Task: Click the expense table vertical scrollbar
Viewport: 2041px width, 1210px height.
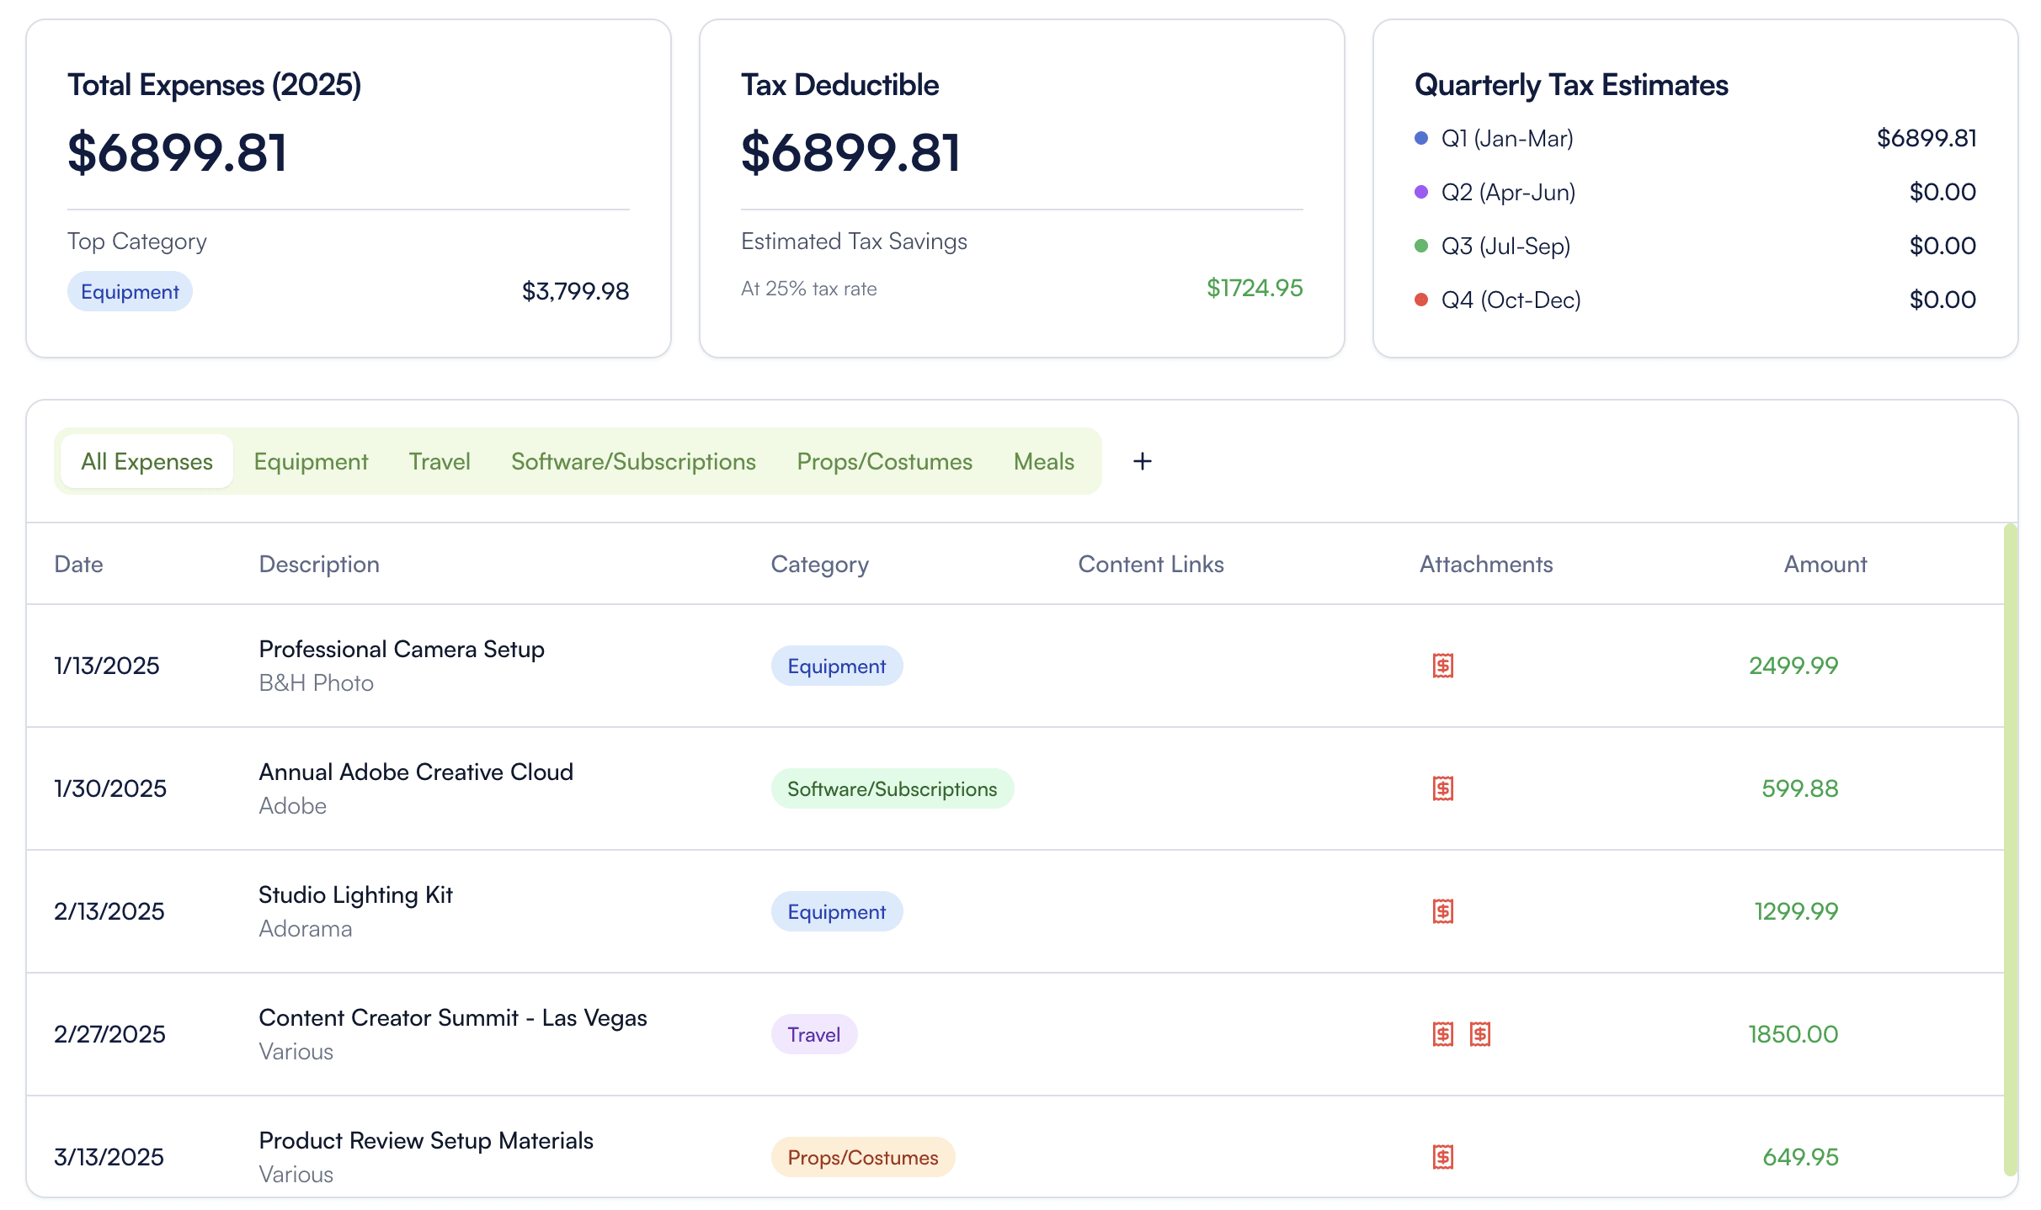Action: click(2011, 850)
